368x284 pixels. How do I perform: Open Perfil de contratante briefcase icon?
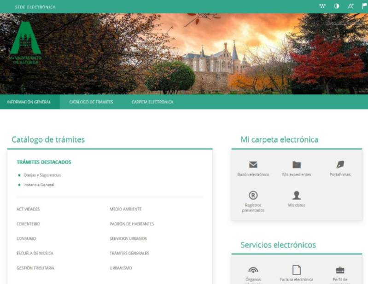pyautogui.click(x=340, y=270)
